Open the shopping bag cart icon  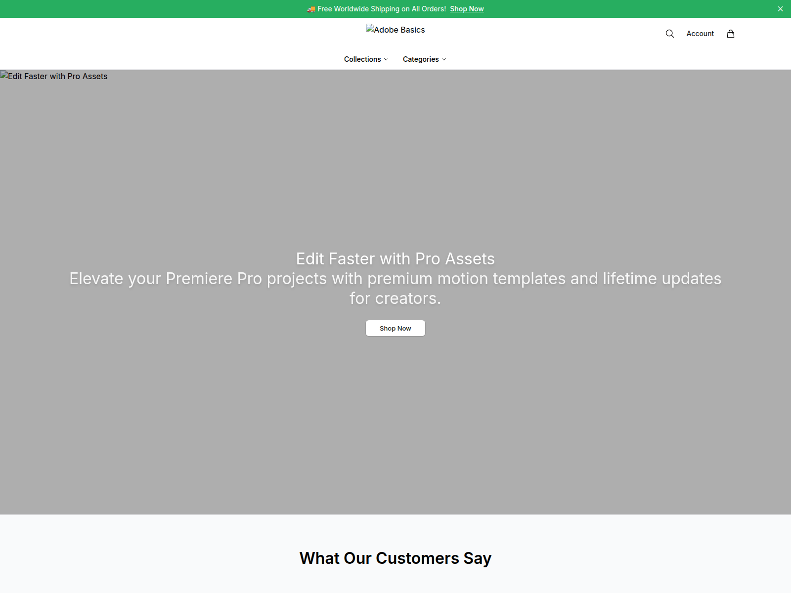(x=731, y=34)
